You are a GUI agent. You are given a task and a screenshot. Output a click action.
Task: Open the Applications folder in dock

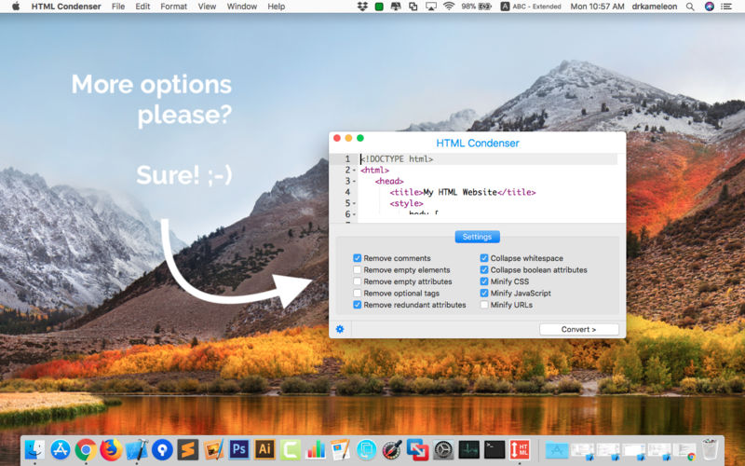[557, 449]
